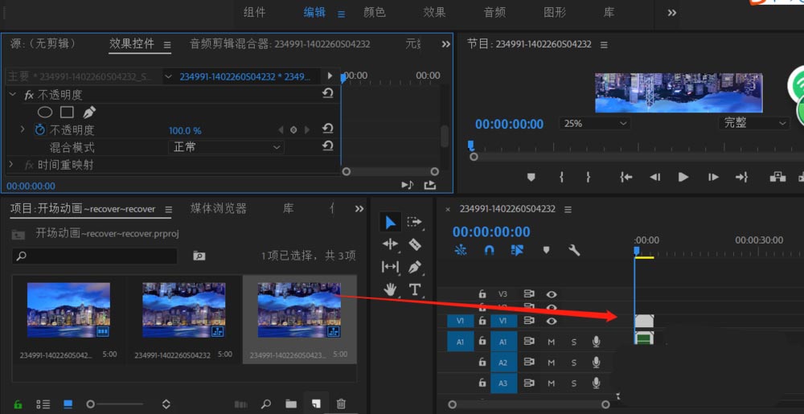Screen dimensions: 804x414
Task: Mute the A1 audio track
Action: (552, 342)
